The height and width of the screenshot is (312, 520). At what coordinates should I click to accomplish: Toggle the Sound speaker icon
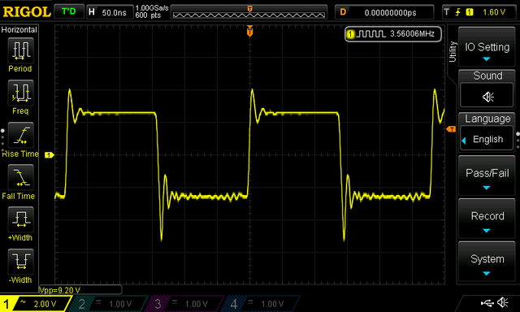(487, 97)
